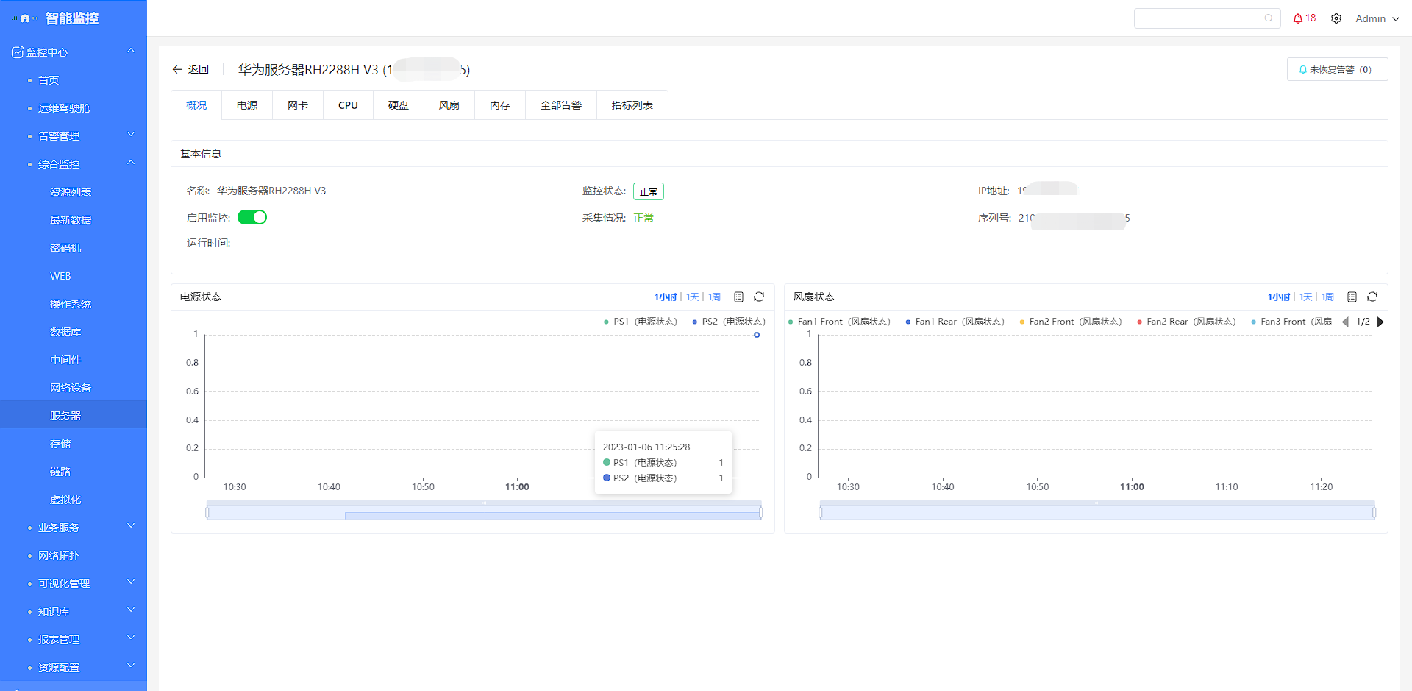Refresh the power status chart

(759, 297)
